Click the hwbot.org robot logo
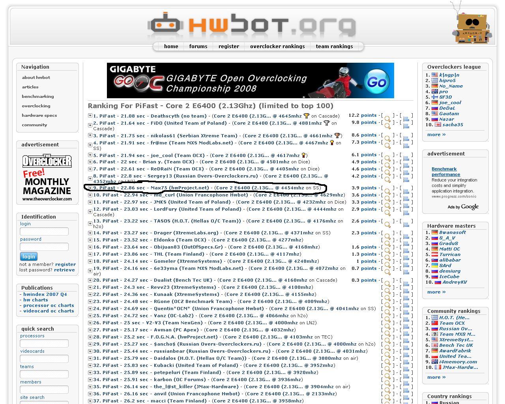The image size is (505, 404). [252, 25]
